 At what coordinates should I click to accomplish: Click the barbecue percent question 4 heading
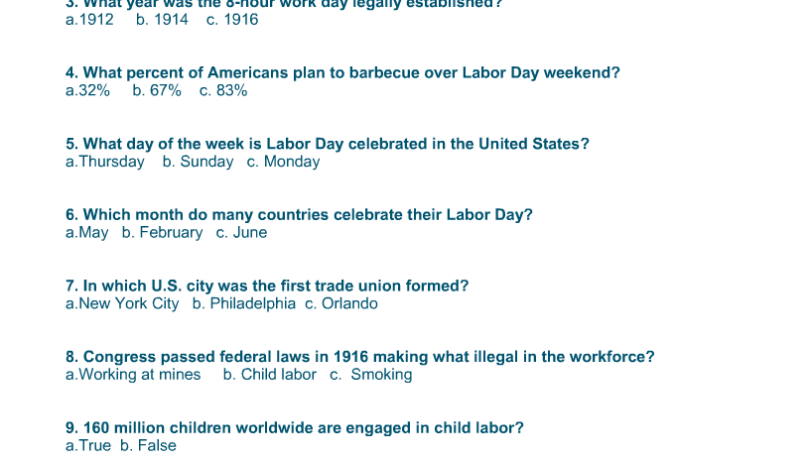point(342,72)
